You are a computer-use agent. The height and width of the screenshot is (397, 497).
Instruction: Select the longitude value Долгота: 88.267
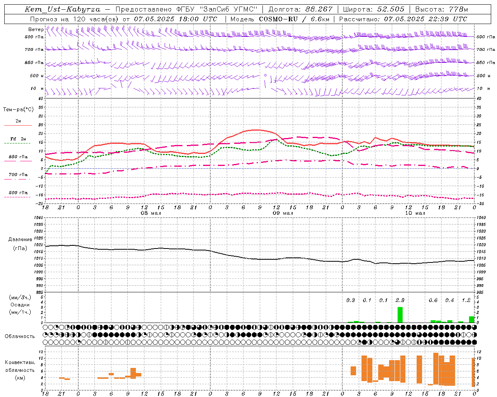(301, 9)
